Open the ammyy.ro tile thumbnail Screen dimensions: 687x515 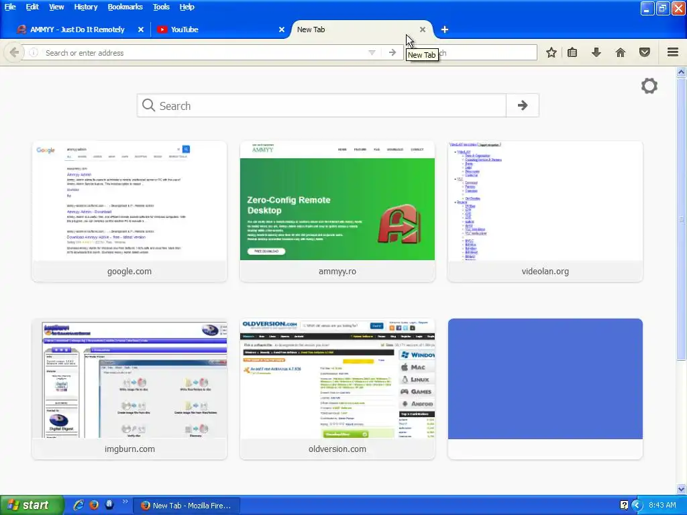pos(337,201)
